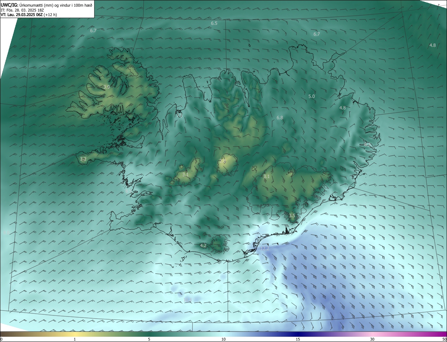Click the 50 label on the colour scale

(x=444, y=339)
